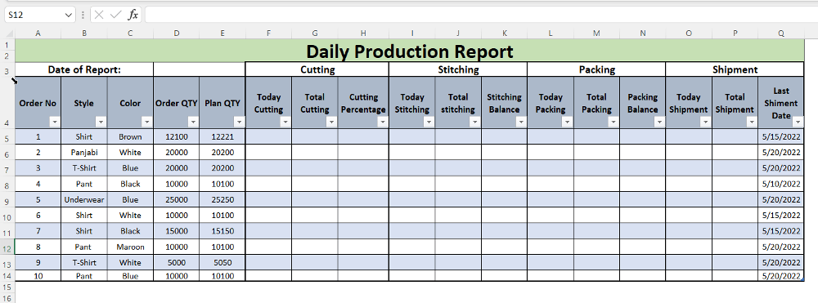Open the Color filter dropdown

[147, 122]
